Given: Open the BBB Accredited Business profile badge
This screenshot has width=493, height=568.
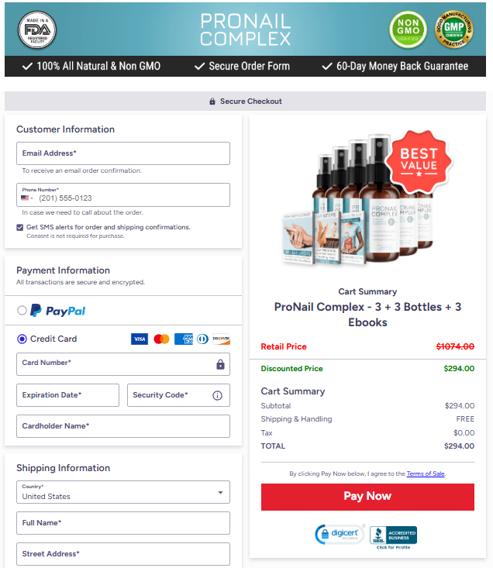Looking at the screenshot, I should coord(393,538).
